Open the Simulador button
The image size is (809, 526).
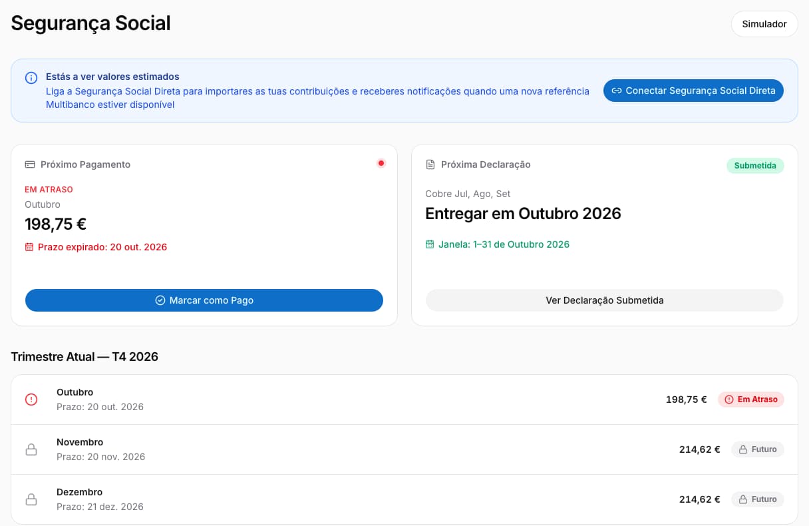pyautogui.click(x=764, y=24)
